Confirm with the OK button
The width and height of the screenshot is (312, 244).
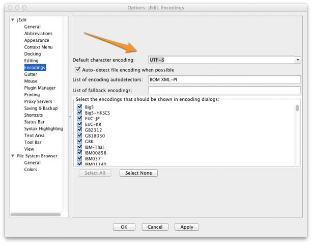pos(124,227)
